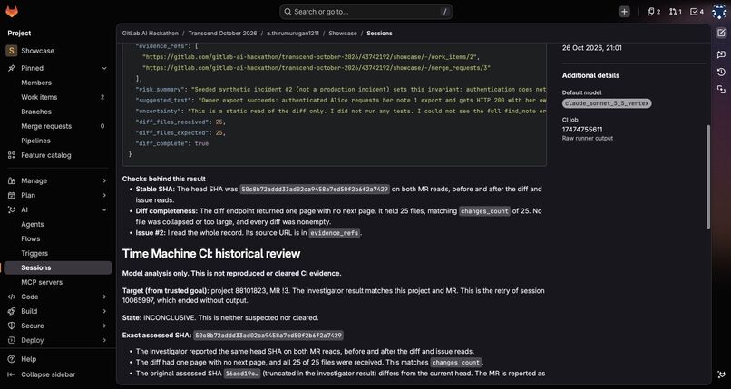Viewport: 731px width, 389px height.
Task: Go to a.thirumurugan1211 breadcrumb
Action: coord(293,33)
